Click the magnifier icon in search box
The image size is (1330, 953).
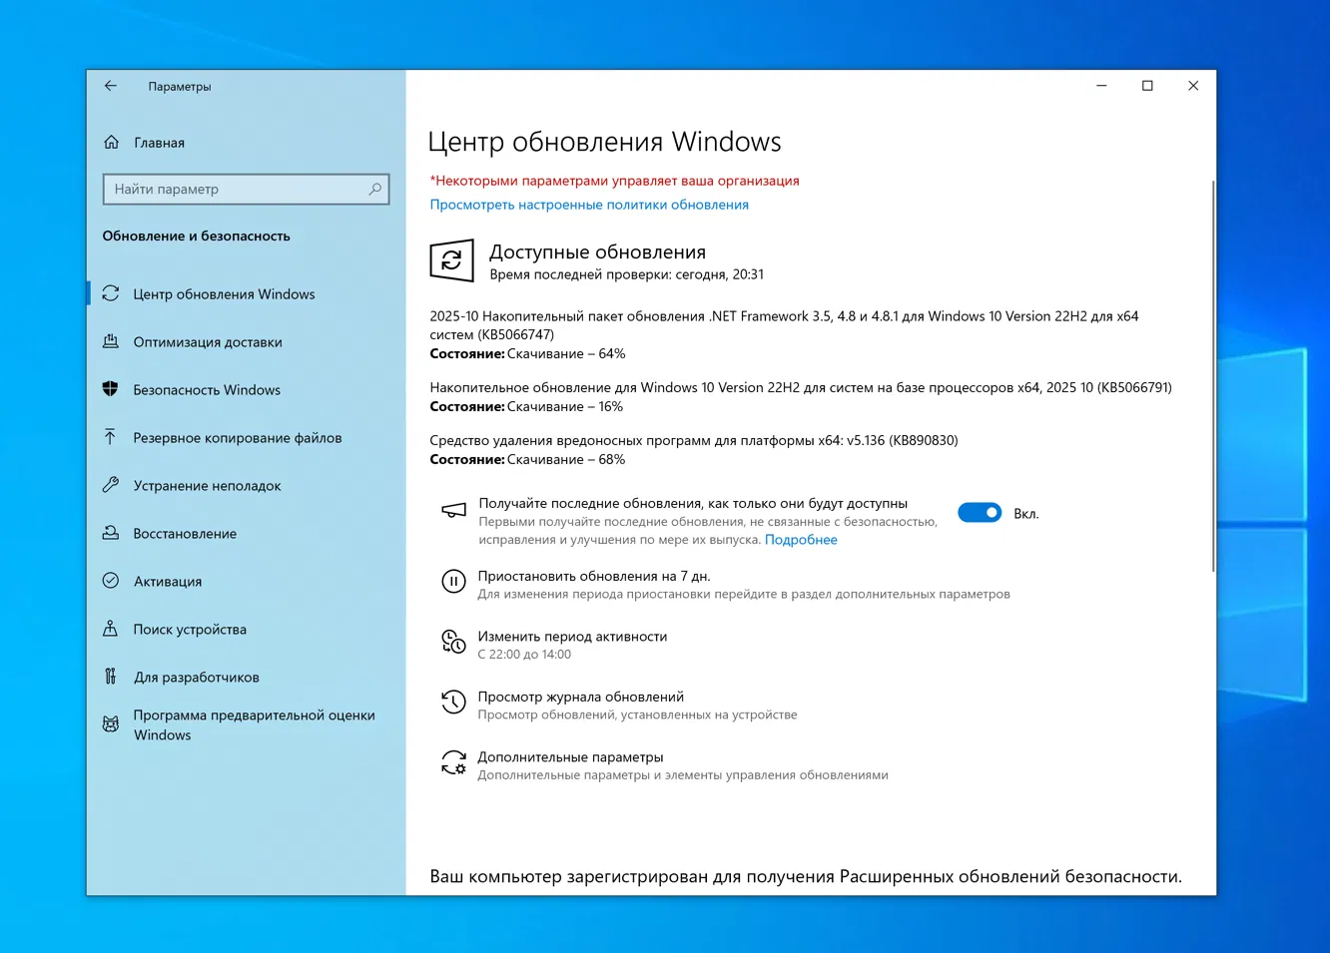point(375,189)
